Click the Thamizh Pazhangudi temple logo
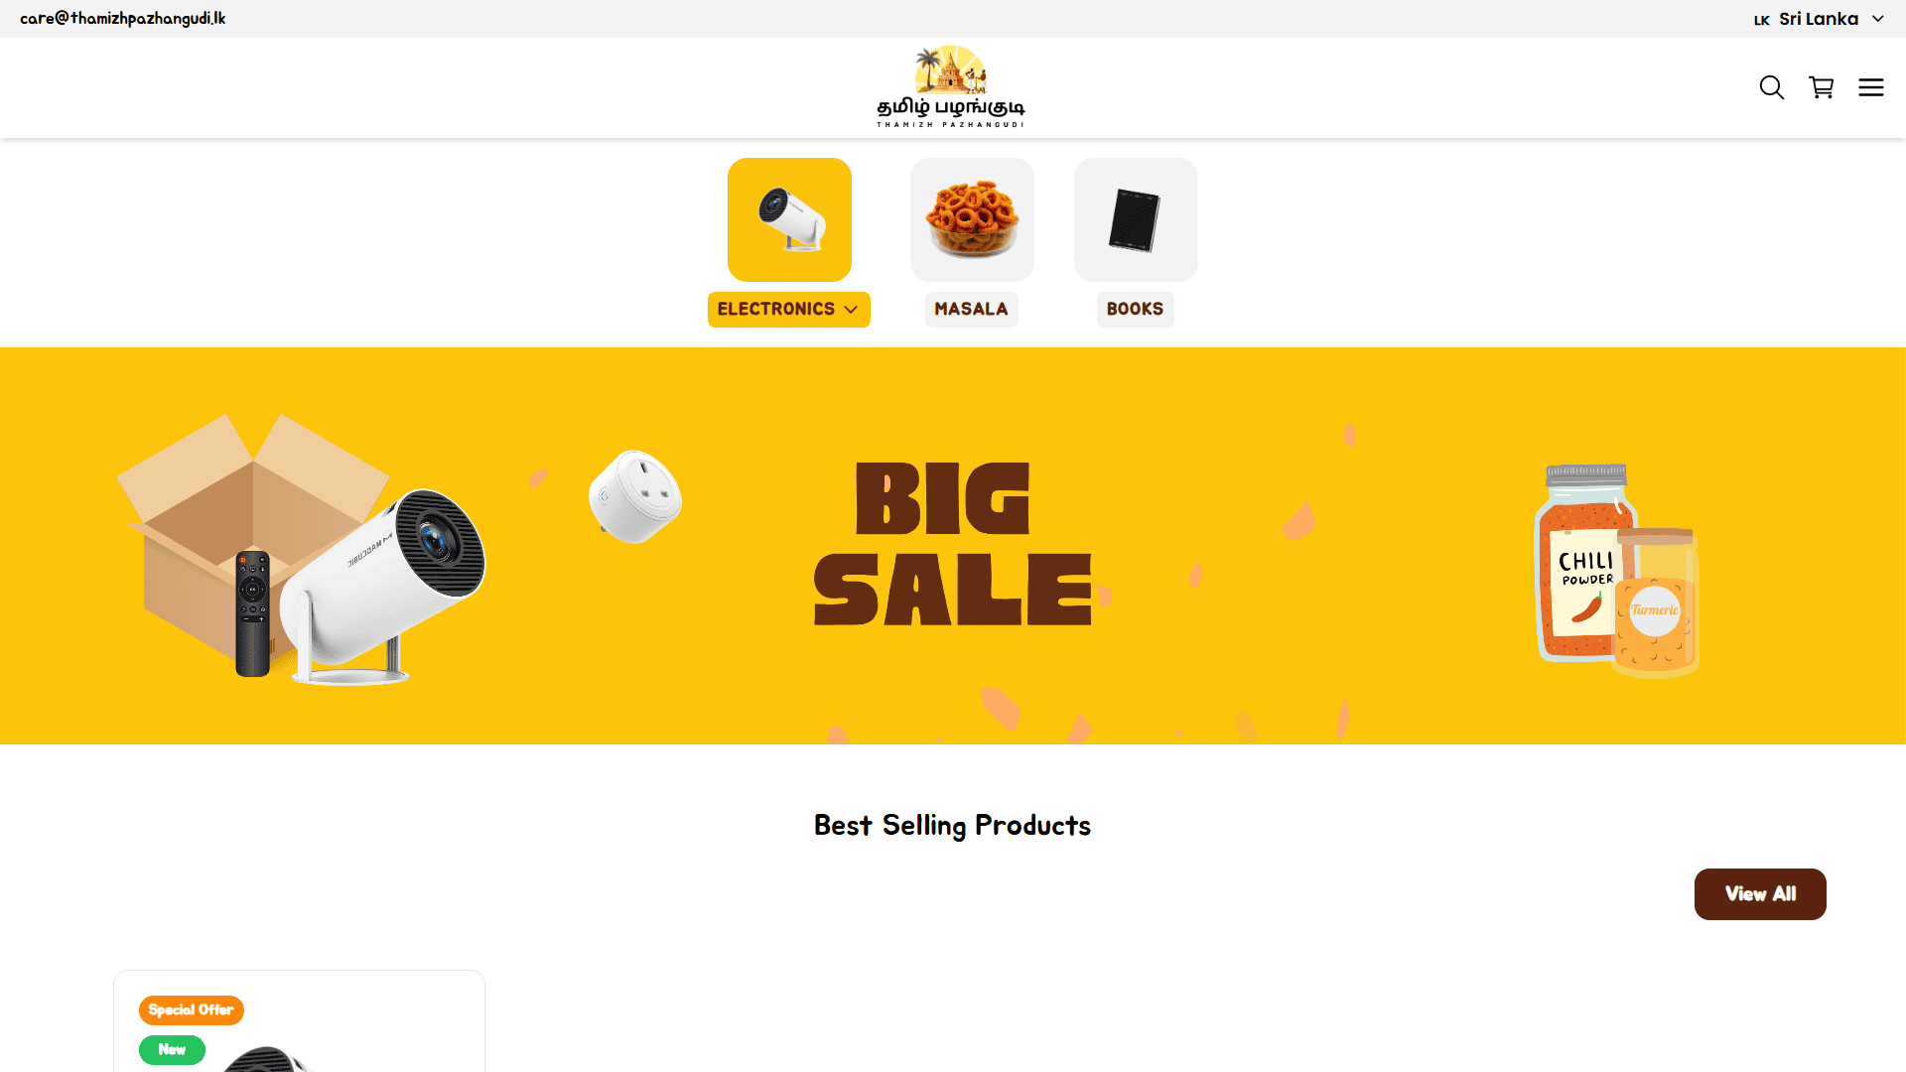Viewport: 1906px width, 1072px height. (951, 86)
